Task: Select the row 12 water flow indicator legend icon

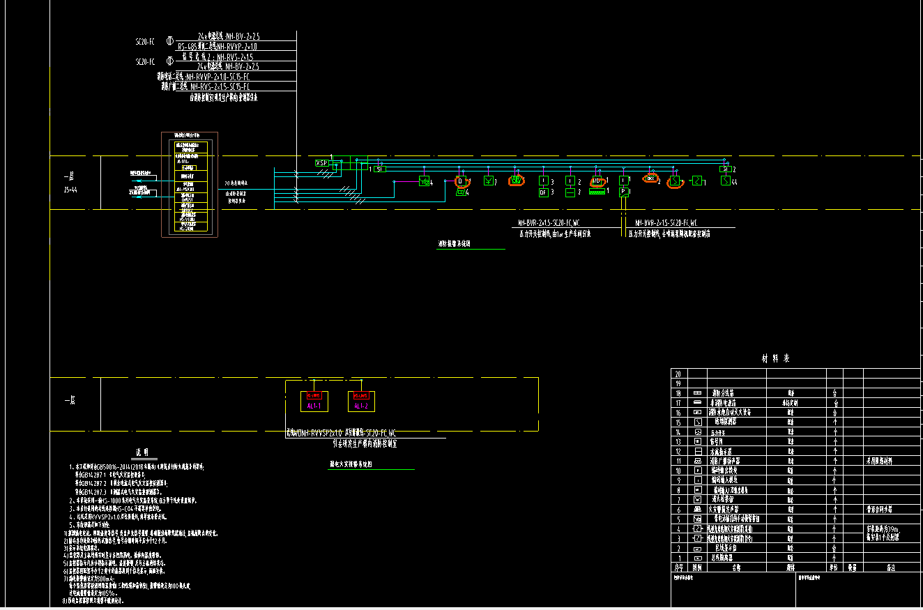Action: (x=698, y=451)
